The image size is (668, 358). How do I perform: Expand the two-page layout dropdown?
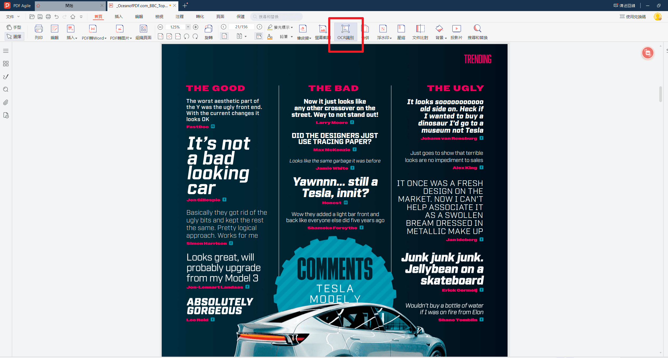click(245, 36)
